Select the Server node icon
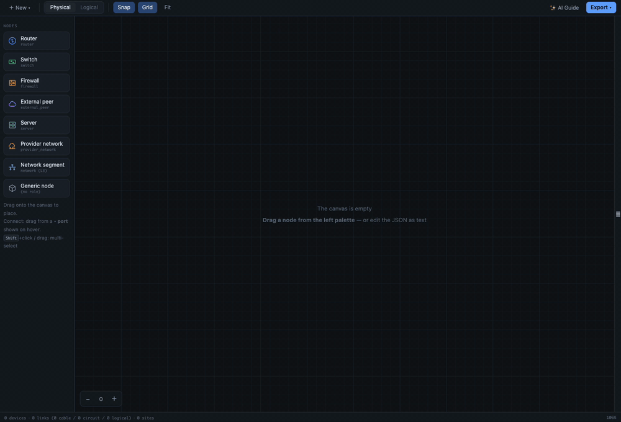 [x=12, y=125]
